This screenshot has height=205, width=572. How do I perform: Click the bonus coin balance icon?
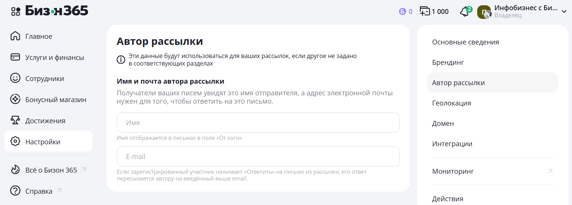402,12
